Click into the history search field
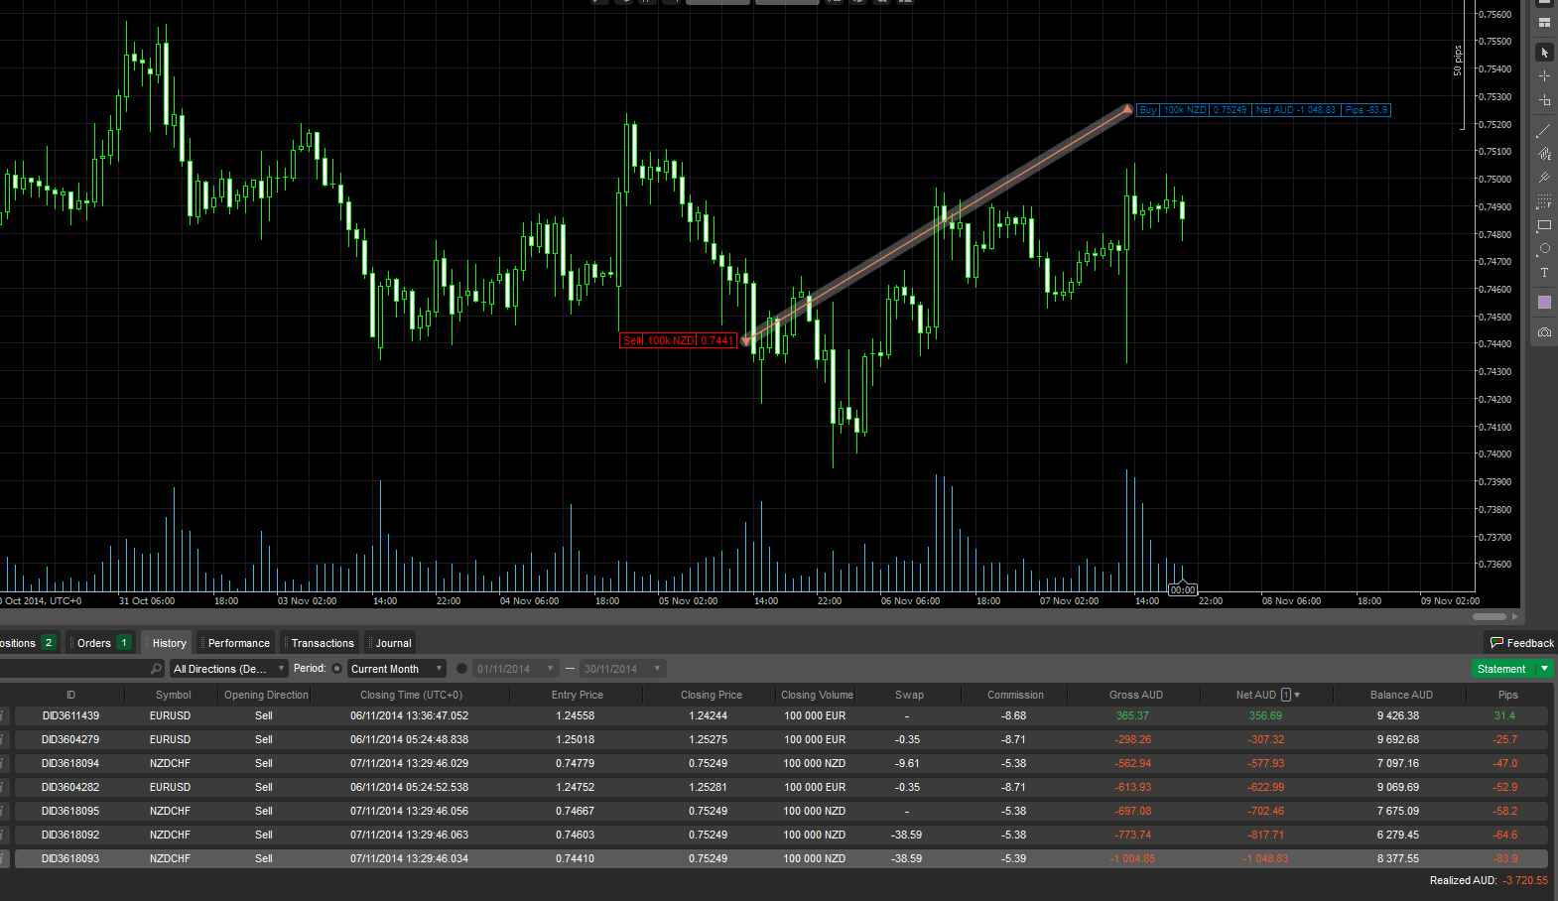 (x=74, y=669)
